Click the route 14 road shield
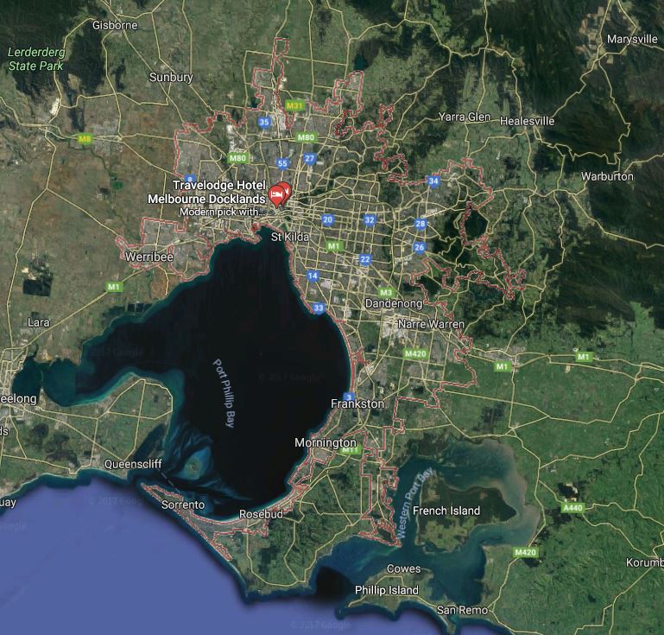This screenshot has height=635, width=664. (x=313, y=276)
